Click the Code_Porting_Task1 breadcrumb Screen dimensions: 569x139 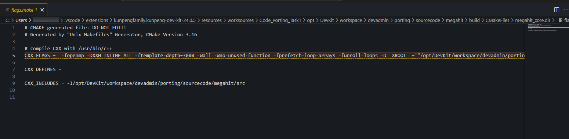(283, 20)
